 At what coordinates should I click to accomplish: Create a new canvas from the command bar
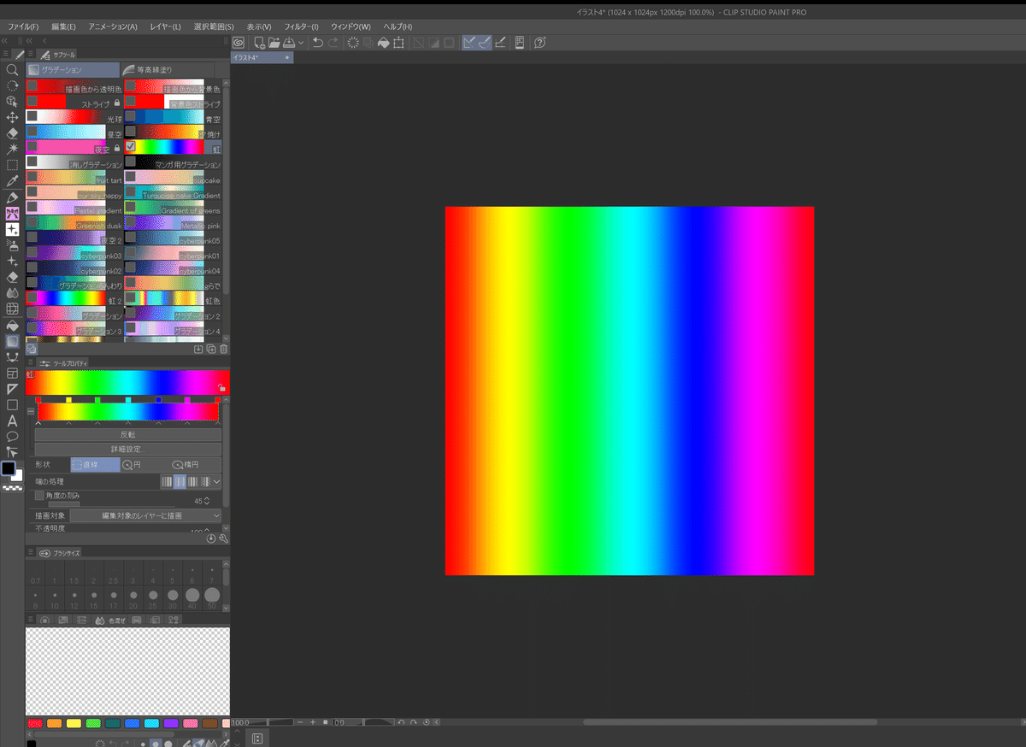[x=257, y=42]
